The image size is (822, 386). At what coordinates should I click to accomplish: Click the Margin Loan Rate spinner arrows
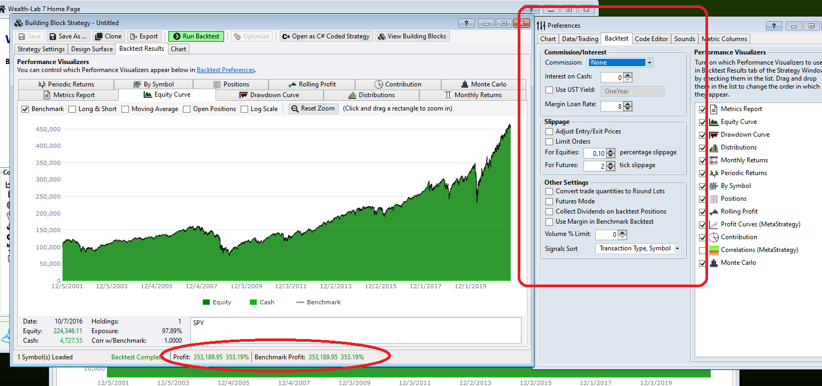tap(628, 106)
